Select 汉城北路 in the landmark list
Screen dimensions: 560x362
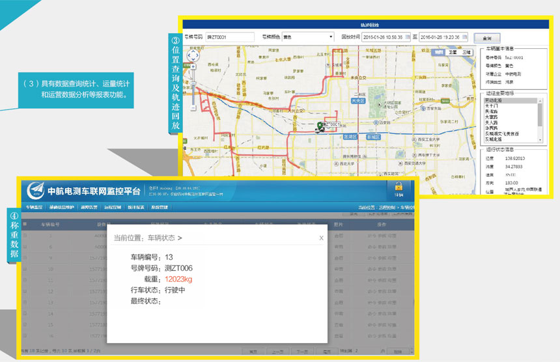point(493,139)
